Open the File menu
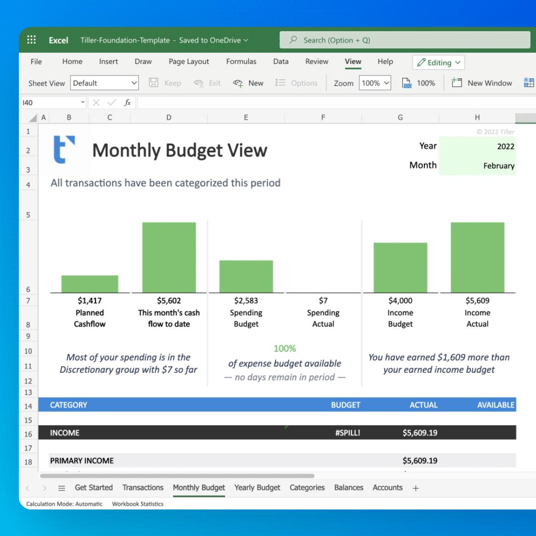Viewport: 536px width, 536px height. 36,62
